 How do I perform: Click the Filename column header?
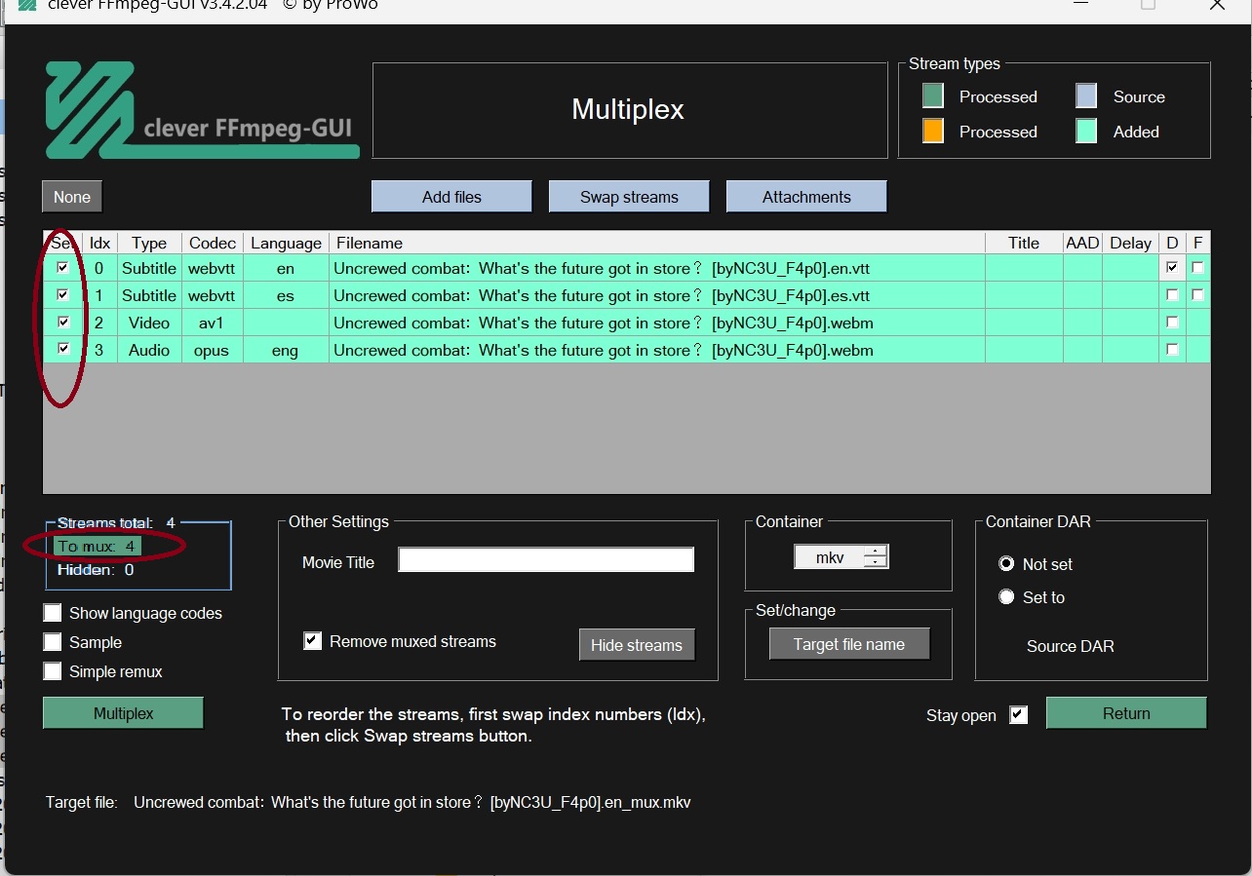coord(657,243)
